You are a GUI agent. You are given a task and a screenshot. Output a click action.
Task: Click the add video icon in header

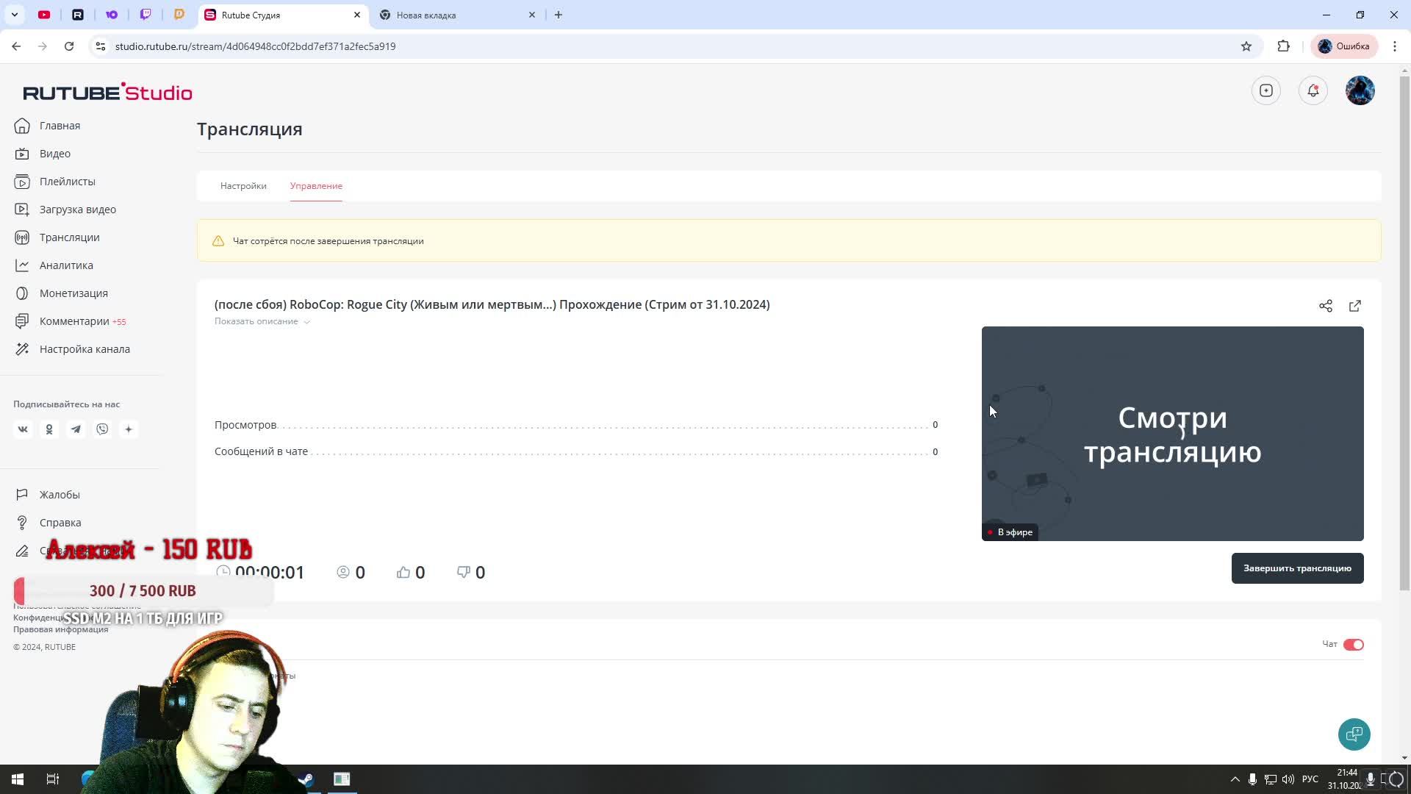point(1266,90)
